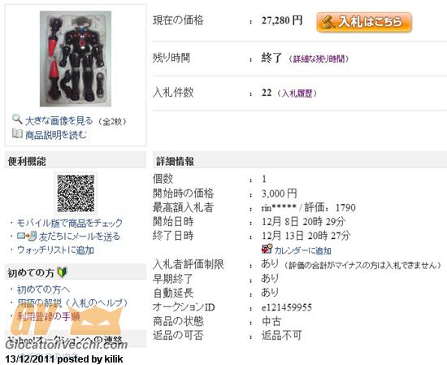
Task: Open the 友だちにメールを送る link
Action: [x=80, y=237]
